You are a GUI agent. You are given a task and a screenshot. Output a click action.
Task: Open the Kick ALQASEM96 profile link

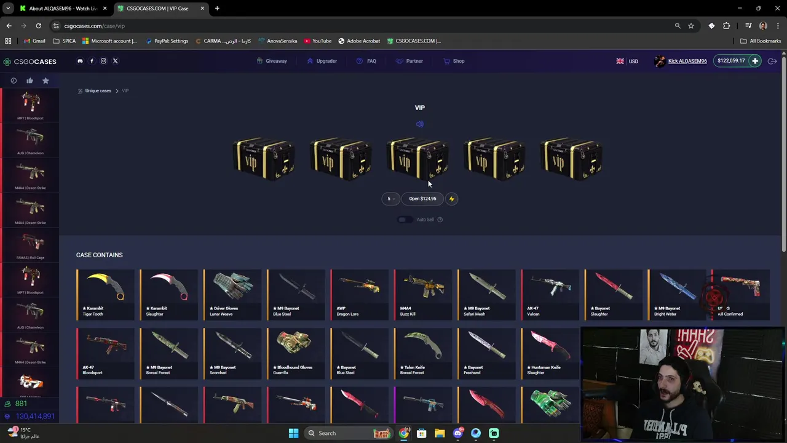(687, 61)
